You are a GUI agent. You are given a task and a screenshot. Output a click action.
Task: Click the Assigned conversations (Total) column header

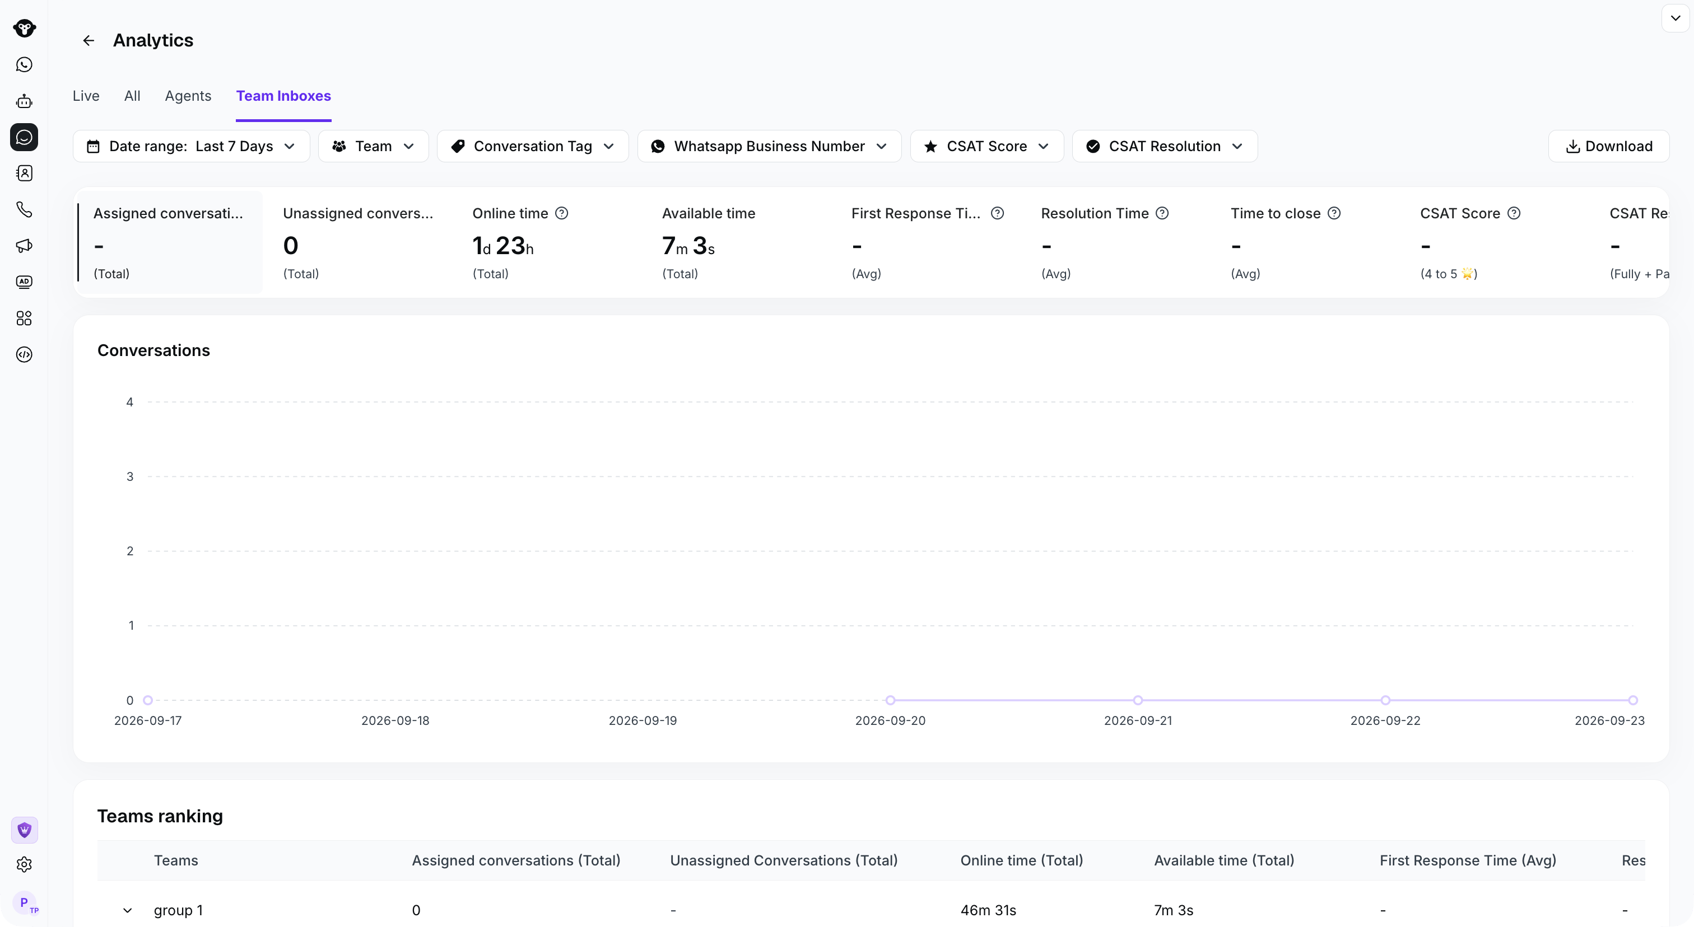(x=516, y=860)
